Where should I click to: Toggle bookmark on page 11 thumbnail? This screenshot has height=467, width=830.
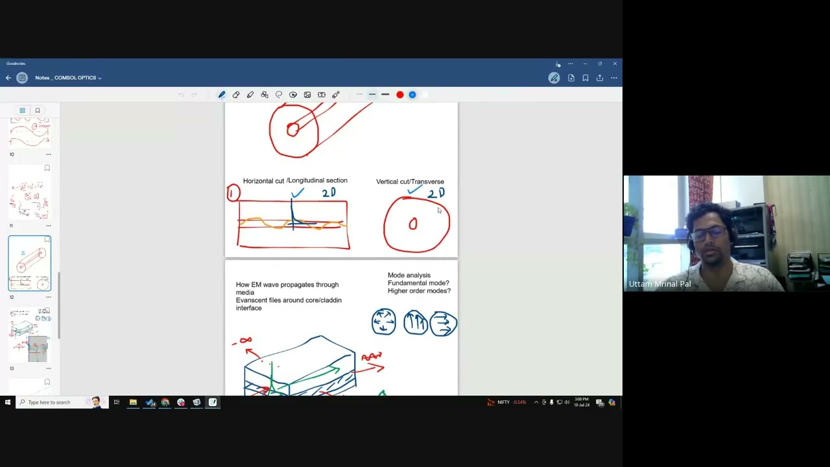tap(47, 169)
